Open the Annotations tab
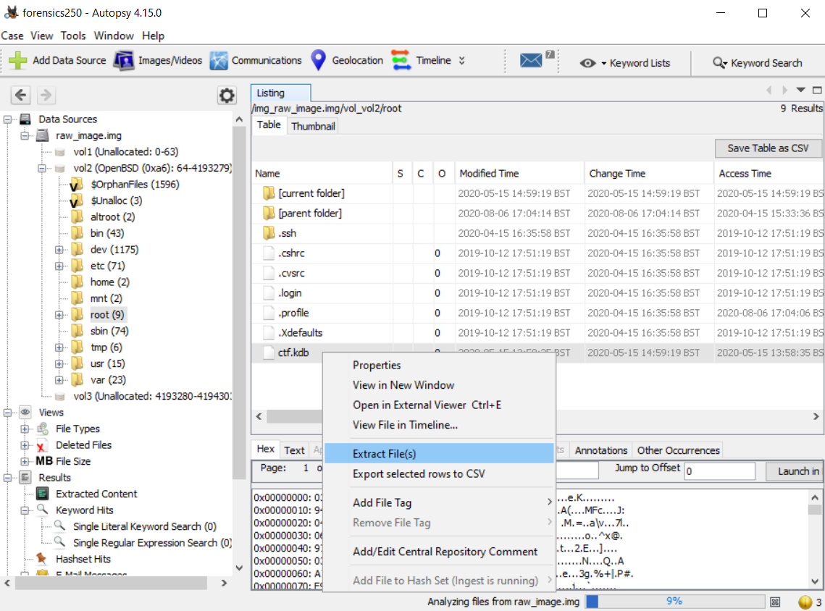The height and width of the screenshot is (611, 825). [x=601, y=450]
